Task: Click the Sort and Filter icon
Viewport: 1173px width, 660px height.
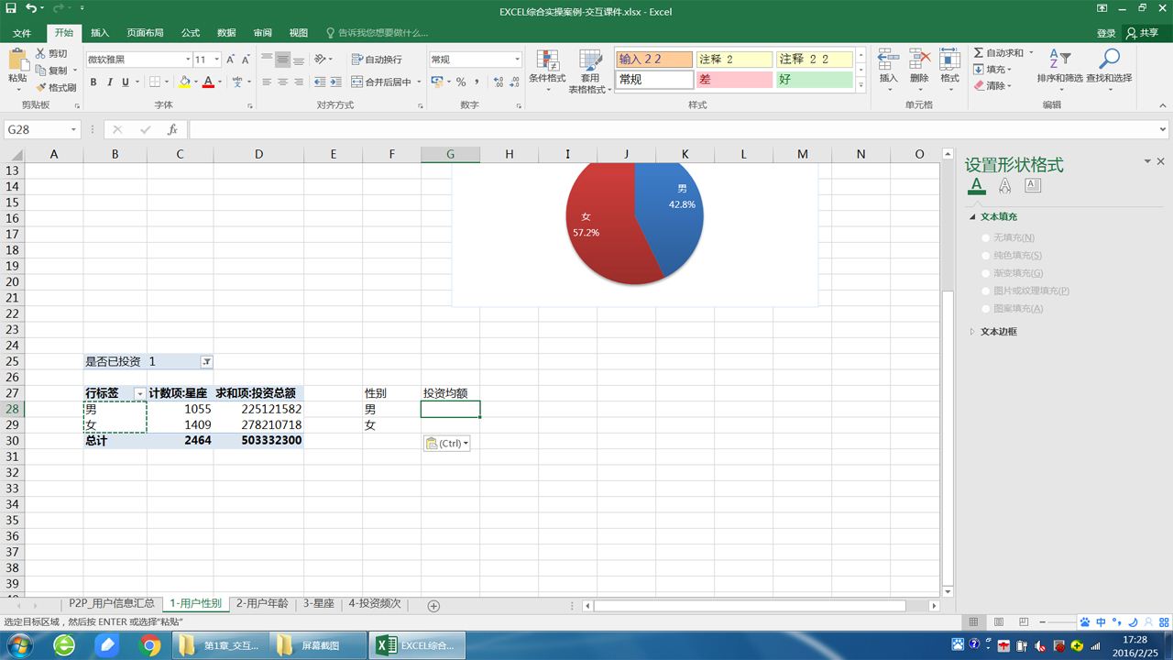Action: (x=1058, y=60)
